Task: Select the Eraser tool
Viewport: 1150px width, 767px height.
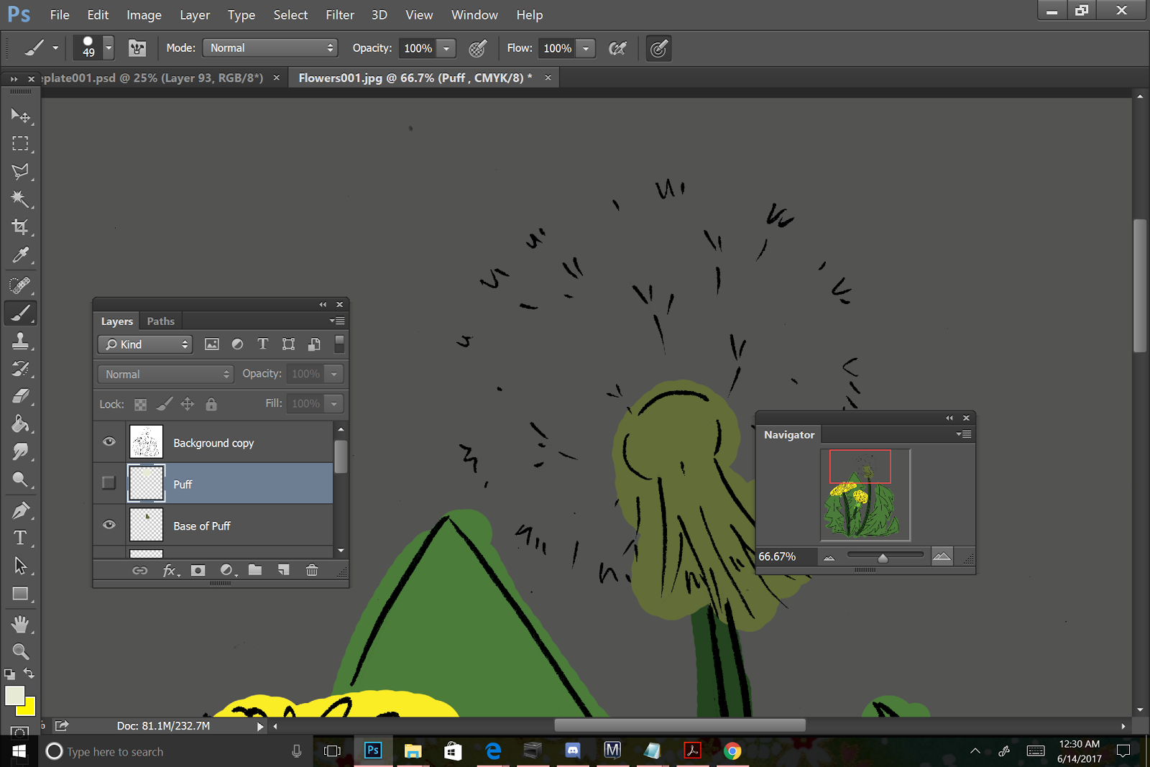Action: tap(20, 396)
